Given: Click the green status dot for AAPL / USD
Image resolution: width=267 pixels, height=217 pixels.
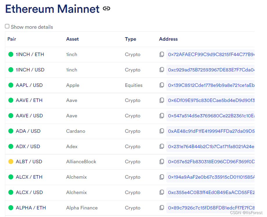Looking at the screenshot, I should [11, 85].
